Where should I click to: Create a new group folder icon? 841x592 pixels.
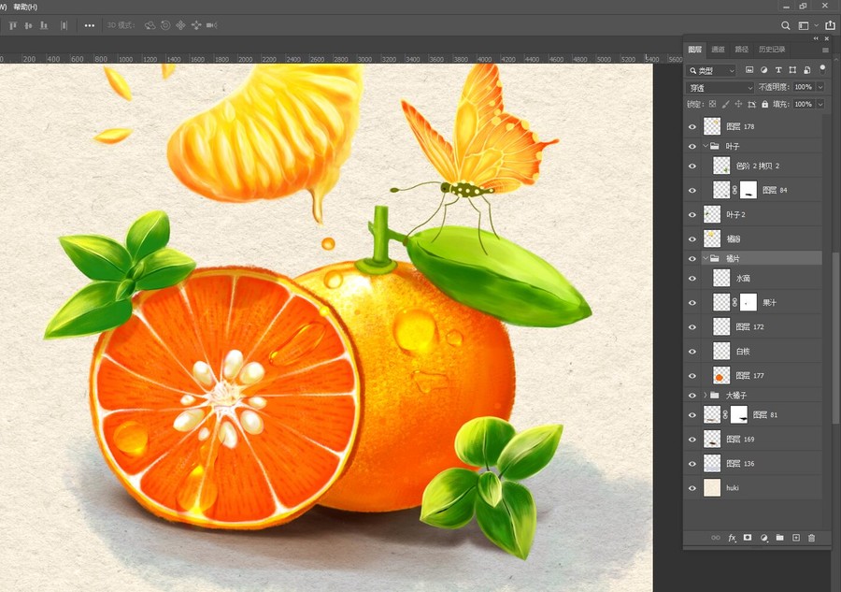780,537
